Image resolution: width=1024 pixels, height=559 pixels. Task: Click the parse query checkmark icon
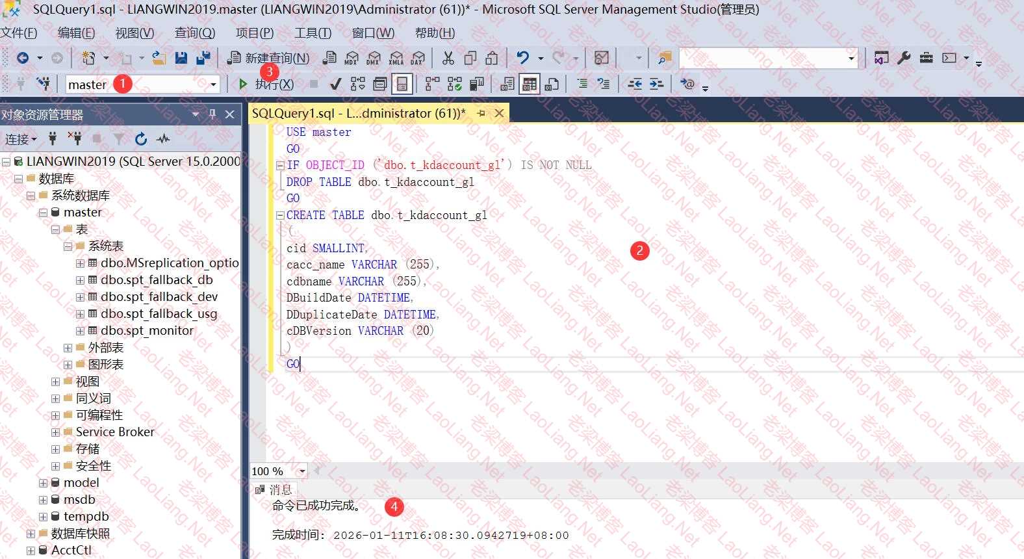[335, 84]
